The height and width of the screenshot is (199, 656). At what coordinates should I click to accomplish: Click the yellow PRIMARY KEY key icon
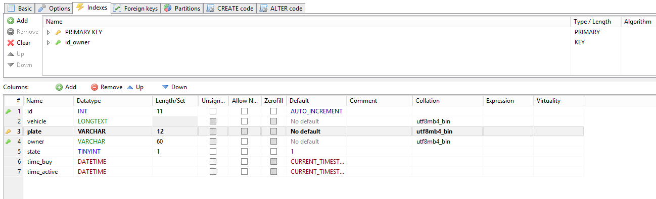point(58,32)
